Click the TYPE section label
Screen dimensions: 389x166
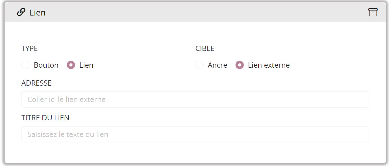pos(29,48)
